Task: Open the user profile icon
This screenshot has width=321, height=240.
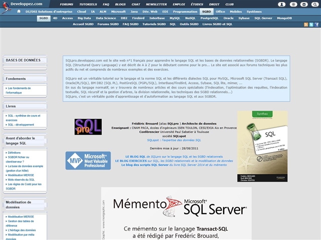Action: click(282, 4)
